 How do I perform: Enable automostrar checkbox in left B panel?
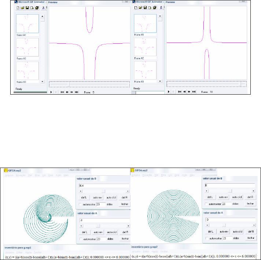tap(81, 204)
